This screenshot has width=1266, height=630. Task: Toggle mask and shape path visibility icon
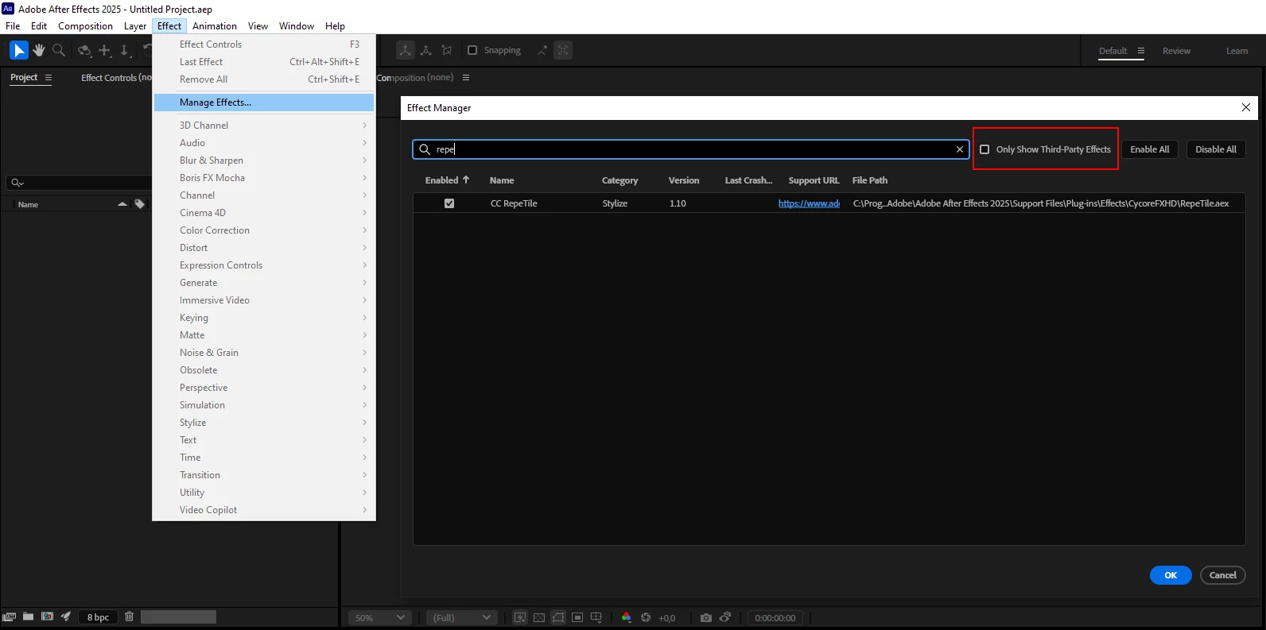point(558,617)
